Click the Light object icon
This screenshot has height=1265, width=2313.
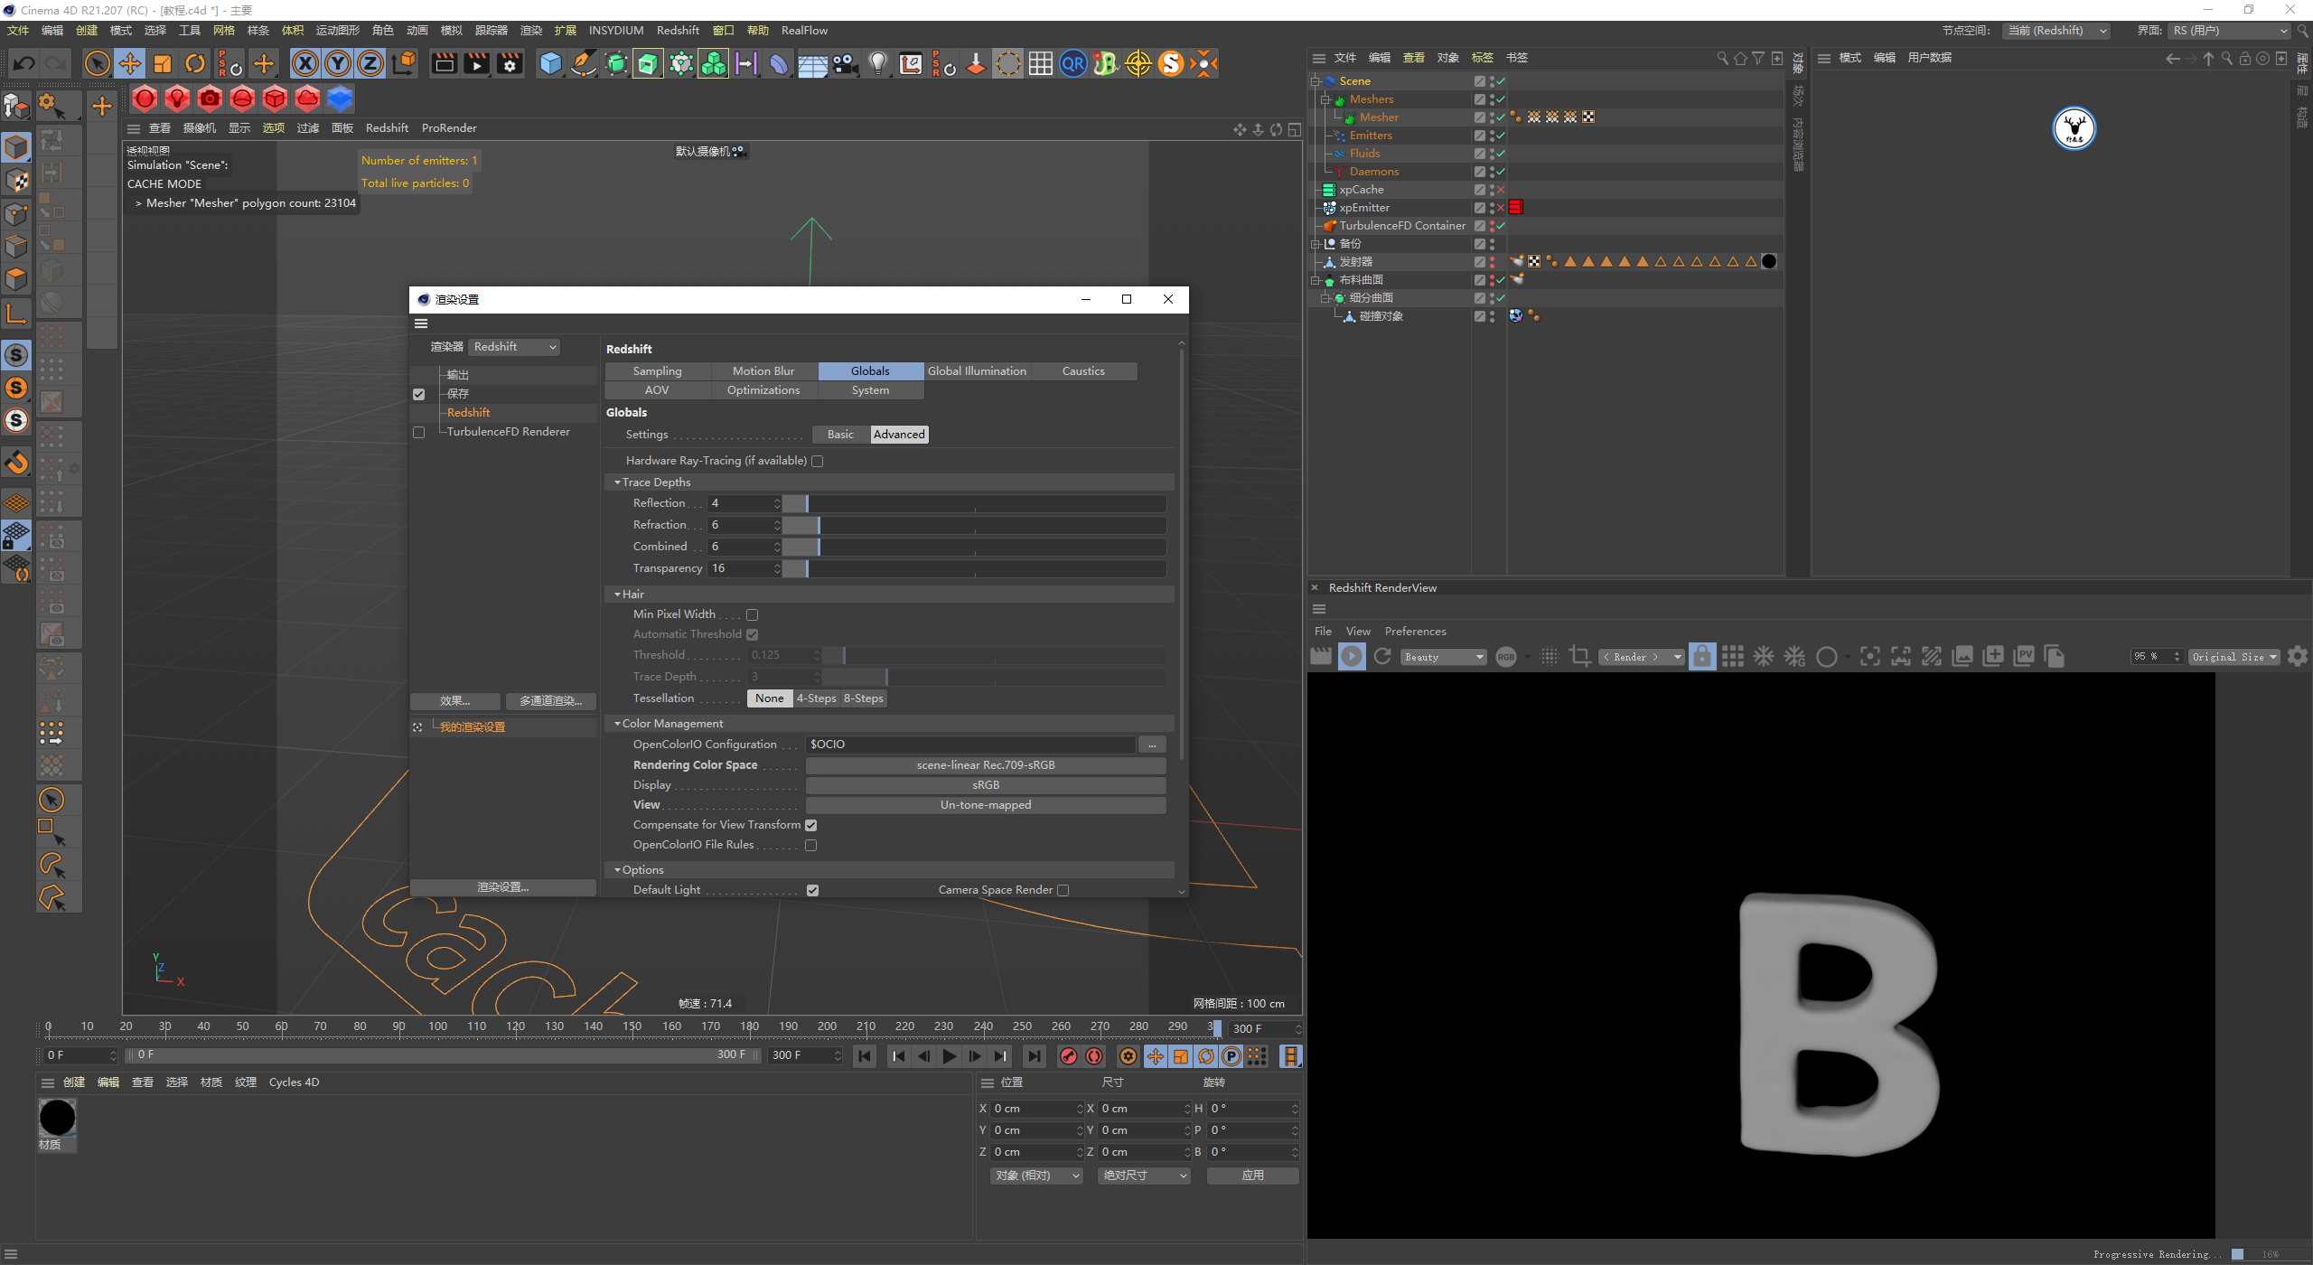click(x=877, y=63)
